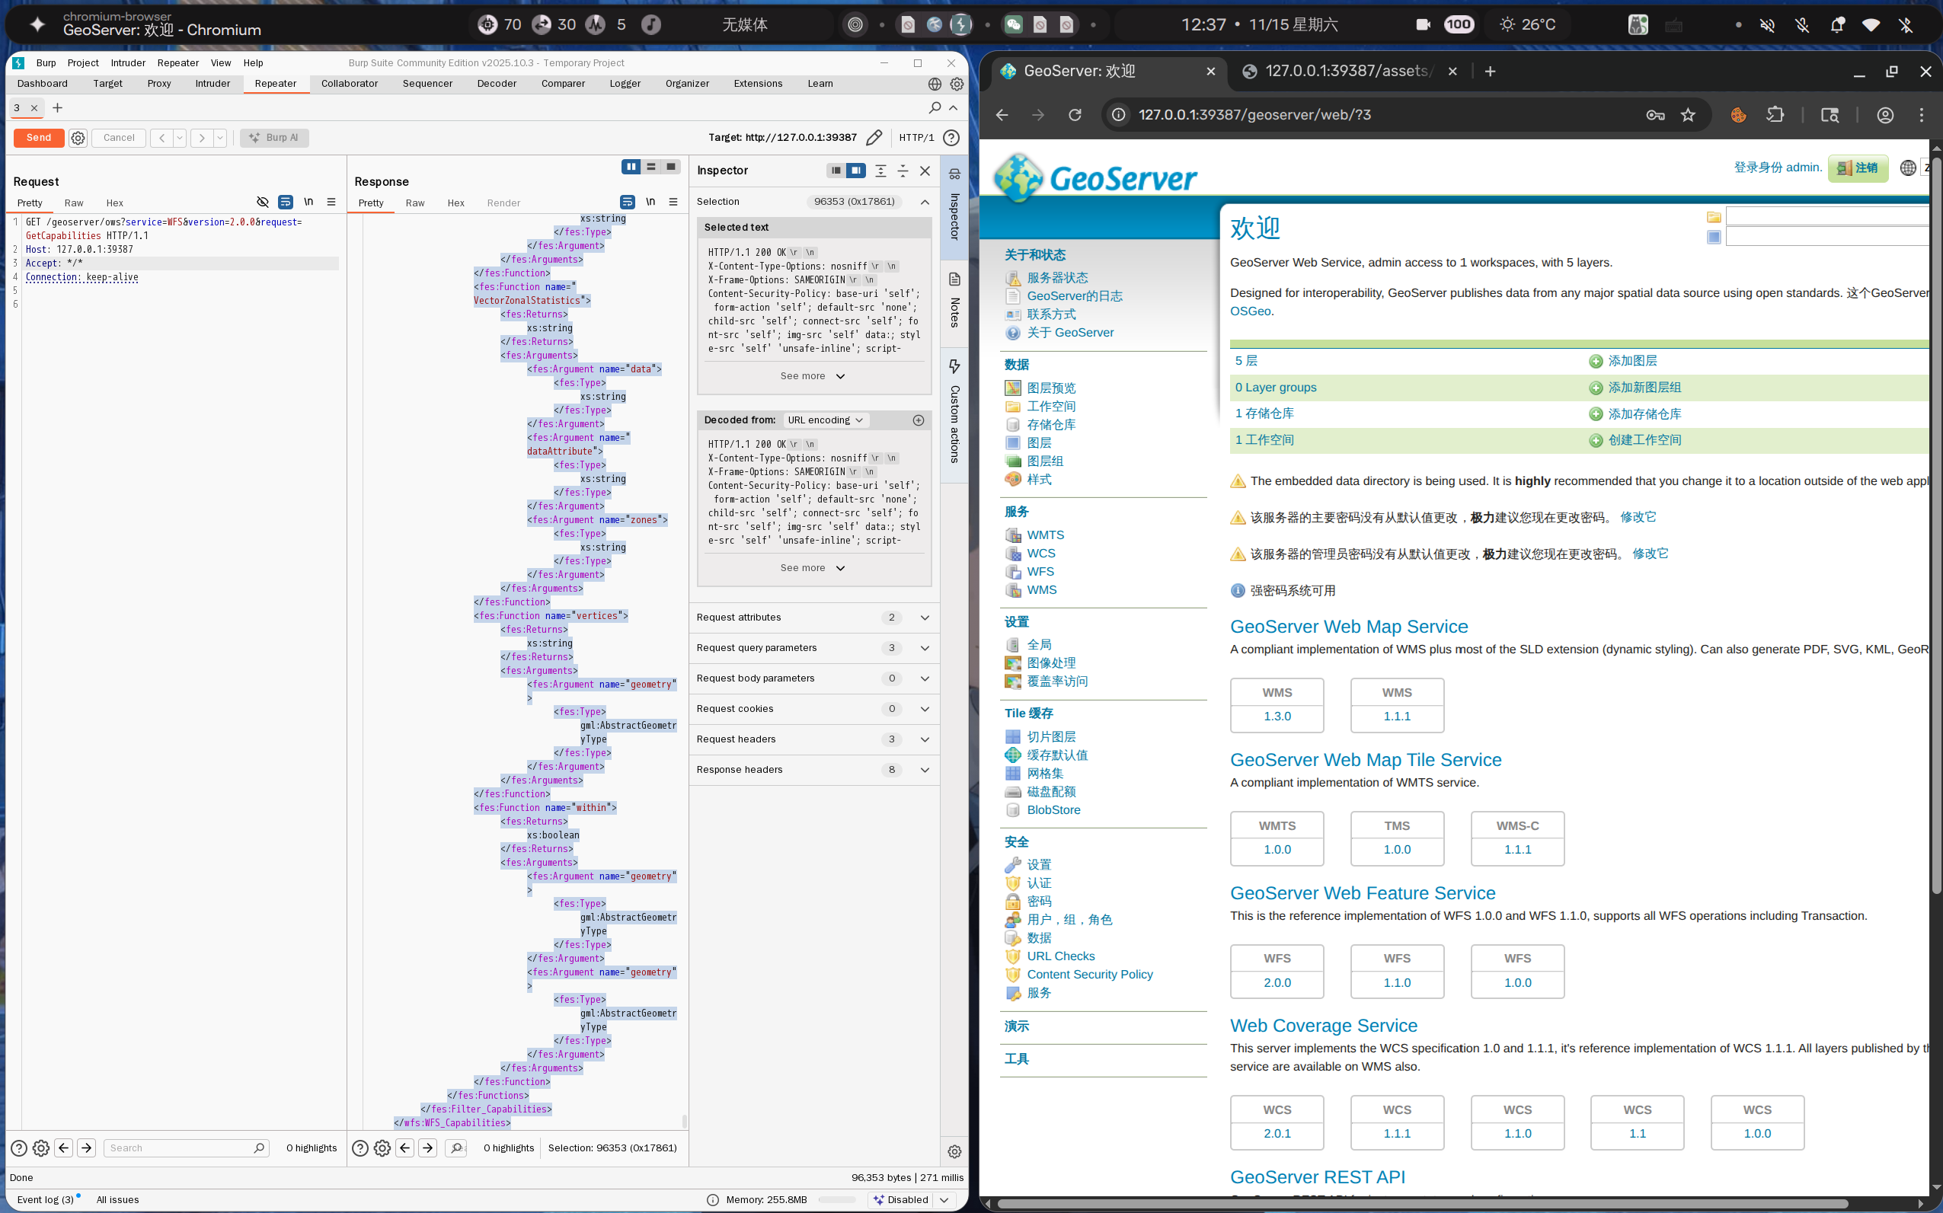The image size is (1943, 1213).
Task: Click the Send request button
Action: coord(39,137)
